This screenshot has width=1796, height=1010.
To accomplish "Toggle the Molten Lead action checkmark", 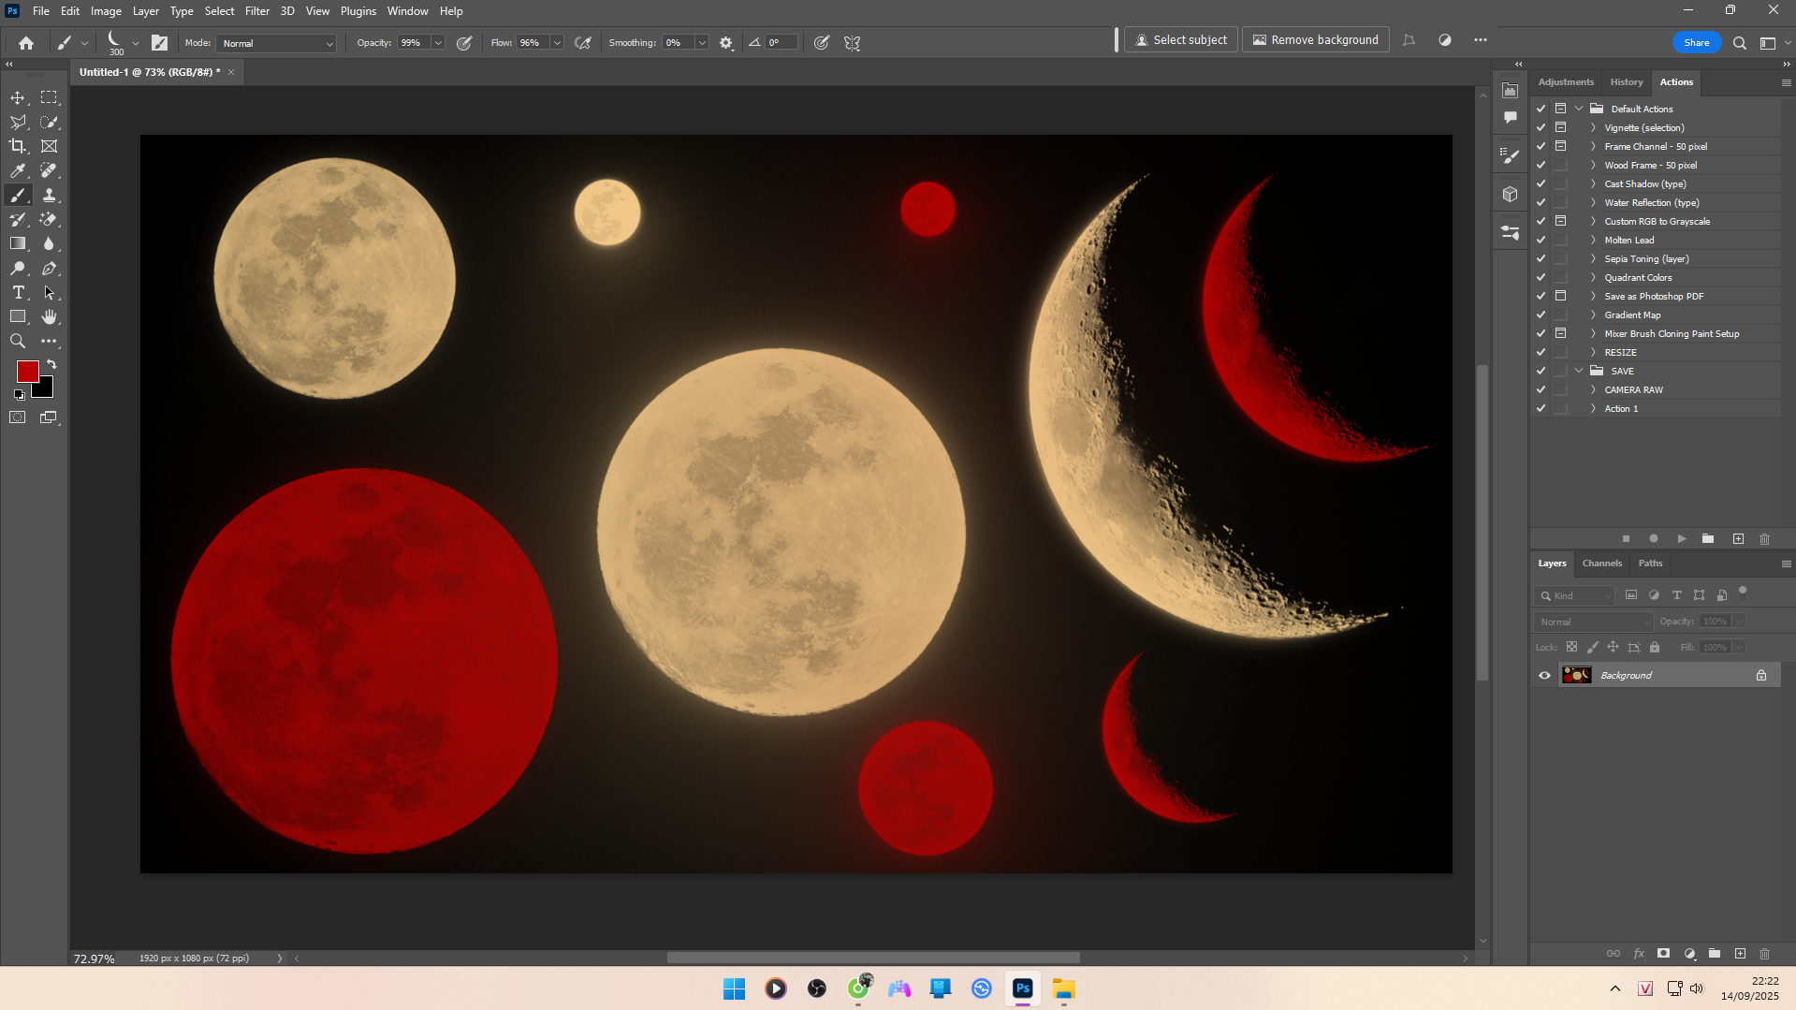I will tap(1540, 240).
